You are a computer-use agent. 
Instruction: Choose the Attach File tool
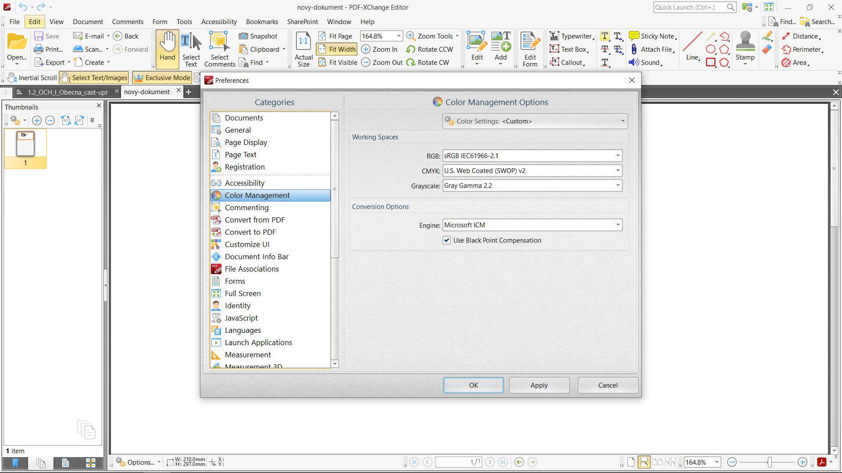click(652, 49)
